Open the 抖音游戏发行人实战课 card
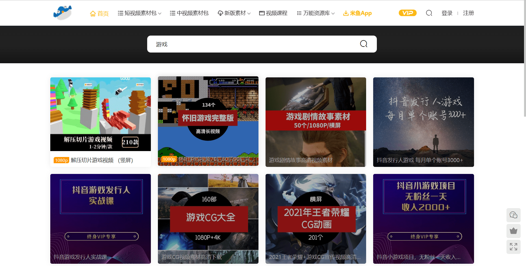The width and height of the screenshot is (526, 266). [101, 219]
